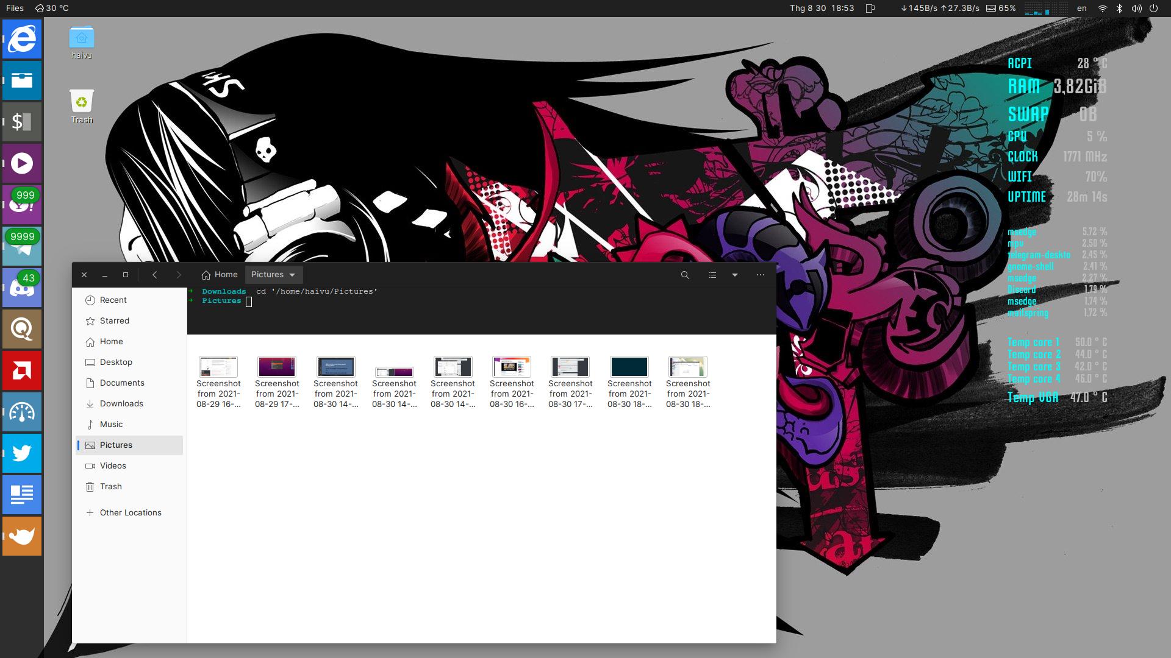Open the blue news reader dock icon
This screenshot has width=1171, height=658.
coord(22,495)
